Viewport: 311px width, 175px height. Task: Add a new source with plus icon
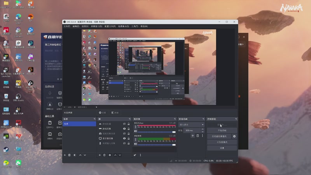[x=100, y=155]
